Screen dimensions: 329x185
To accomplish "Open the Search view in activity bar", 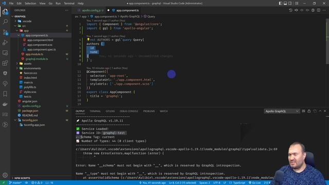I will [5, 22].
